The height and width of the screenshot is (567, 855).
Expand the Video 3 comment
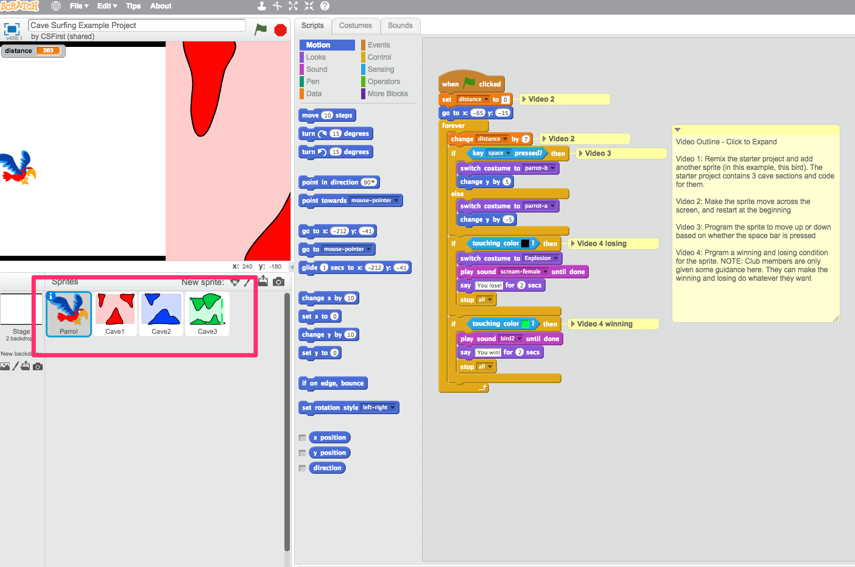tap(581, 153)
